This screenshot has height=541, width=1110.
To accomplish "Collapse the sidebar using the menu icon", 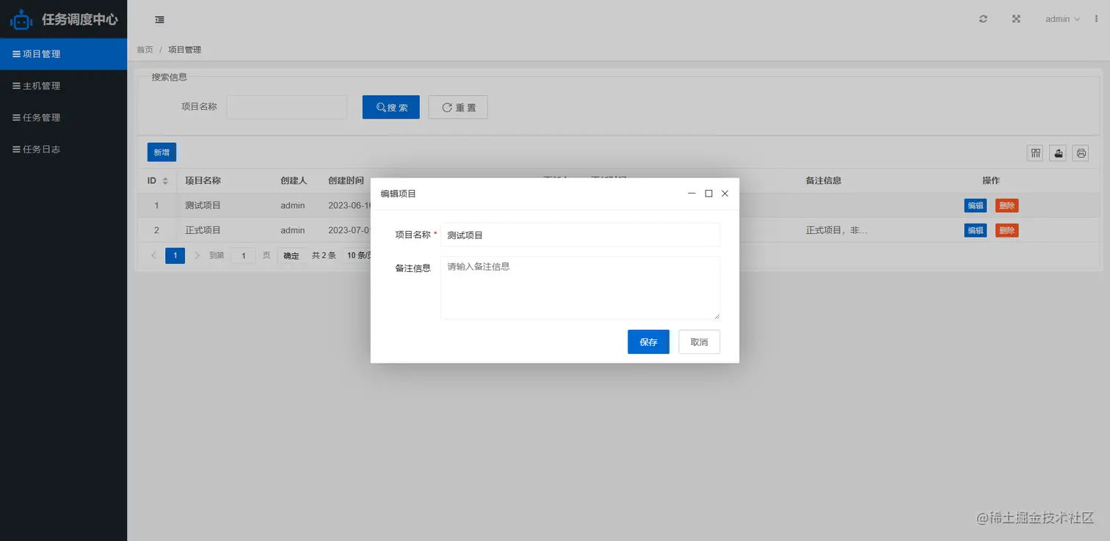I will 159,19.
